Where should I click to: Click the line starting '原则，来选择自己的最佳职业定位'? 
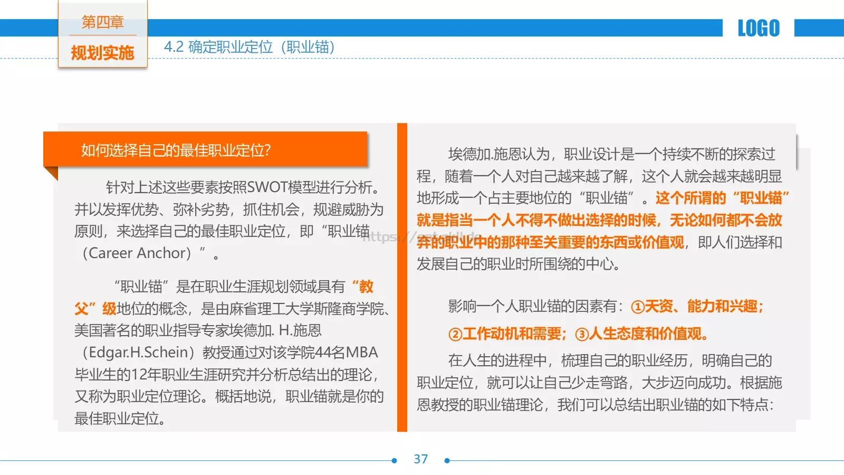pyautogui.click(x=222, y=231)
